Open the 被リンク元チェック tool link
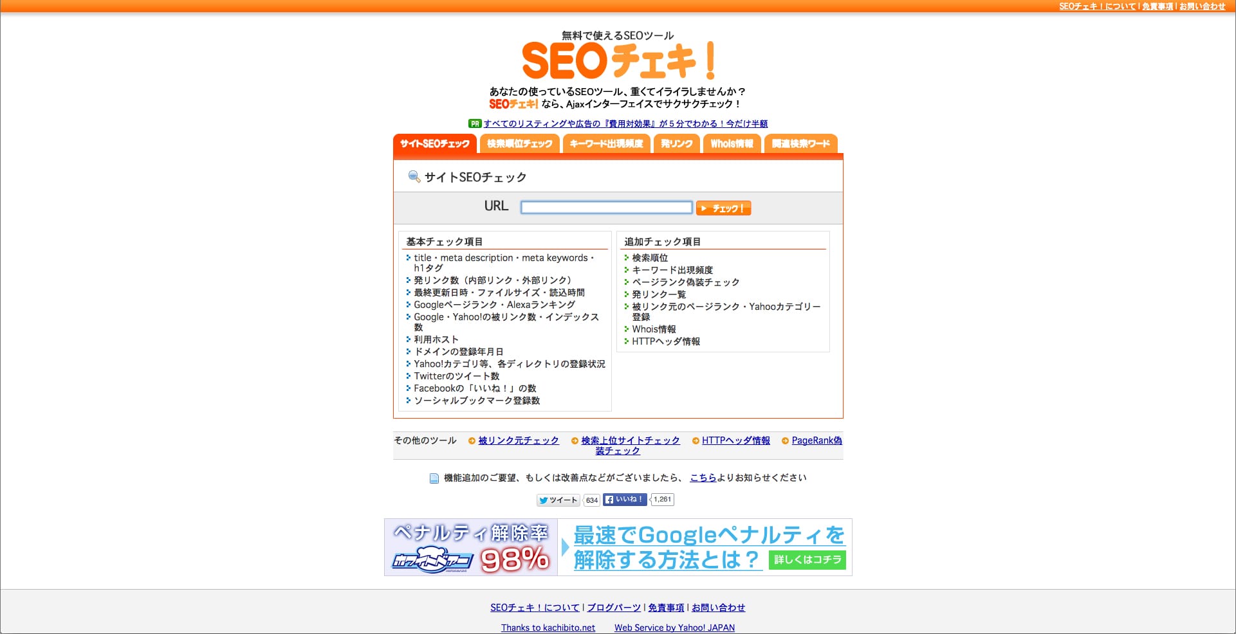 (519, 440)
